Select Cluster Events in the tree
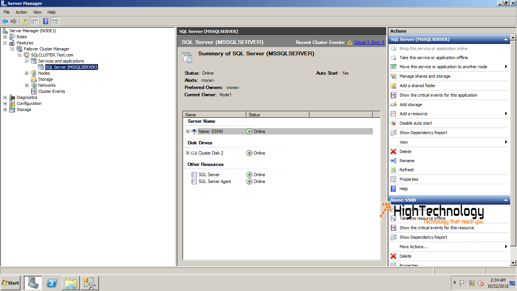517x291 pixels. pyautogui.click(x=52, y=91)
